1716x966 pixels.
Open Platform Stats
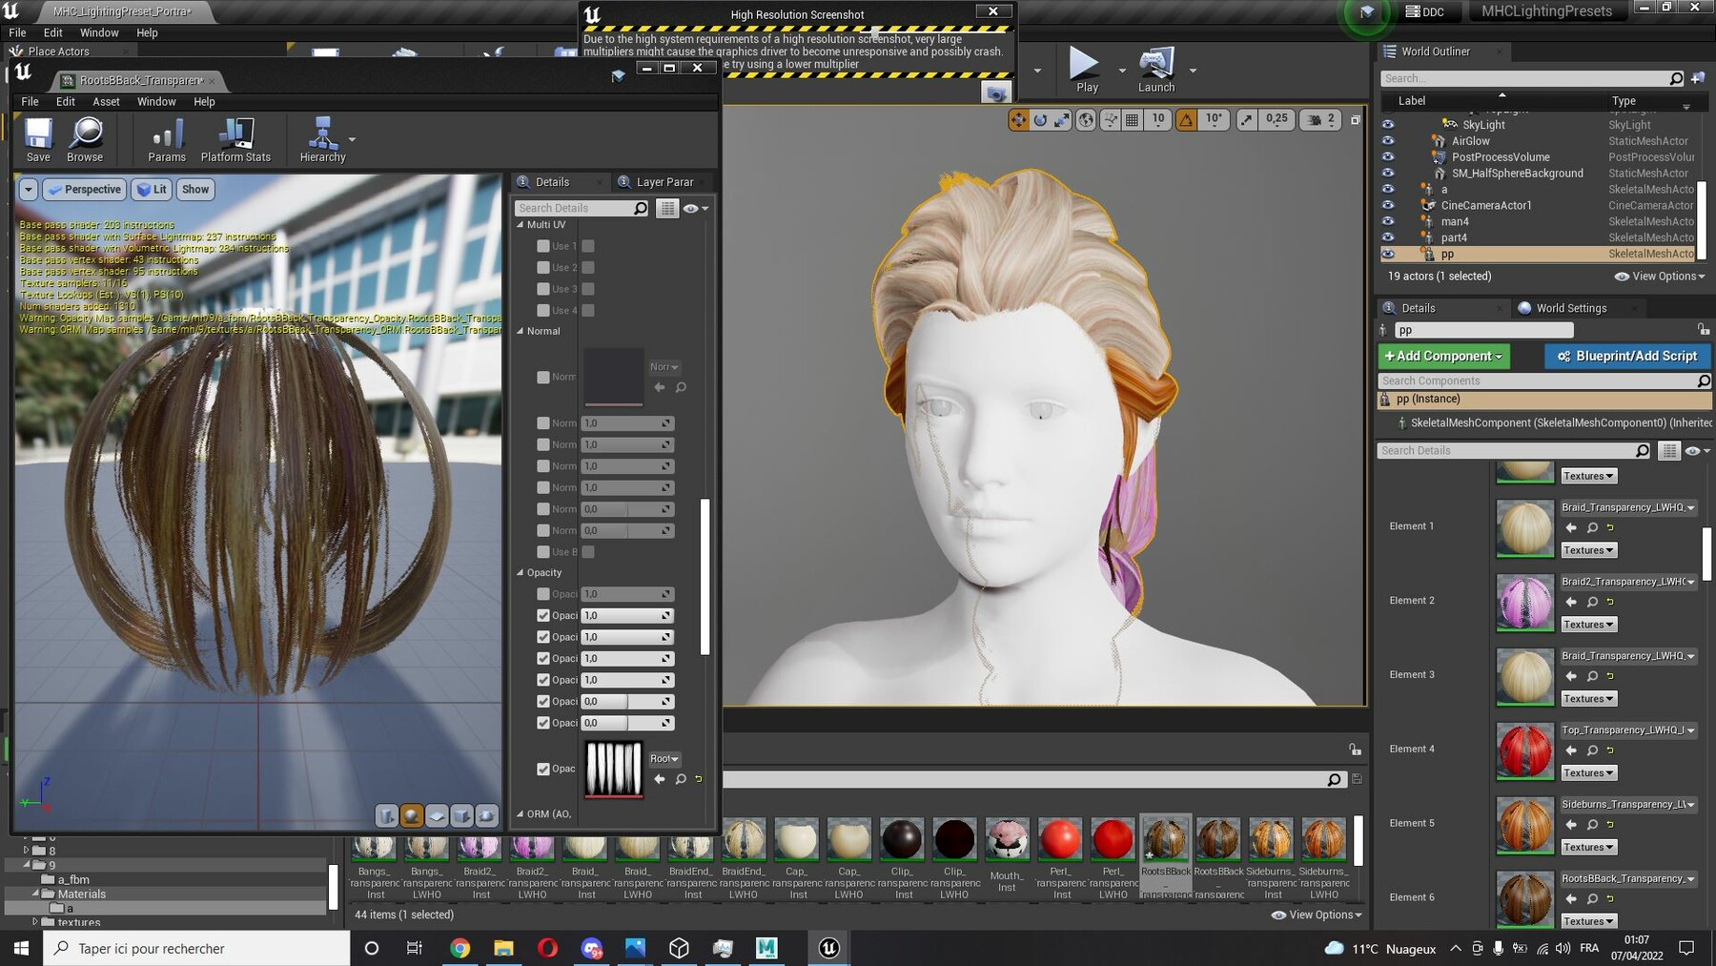tap(235, 140)
